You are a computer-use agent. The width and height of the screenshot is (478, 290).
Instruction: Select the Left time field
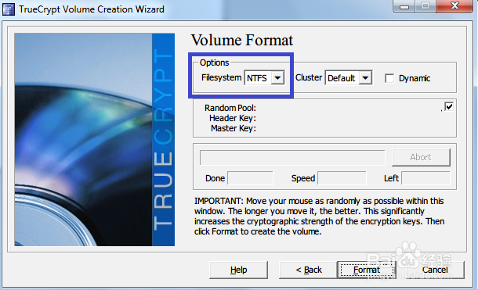pos(425,178)
